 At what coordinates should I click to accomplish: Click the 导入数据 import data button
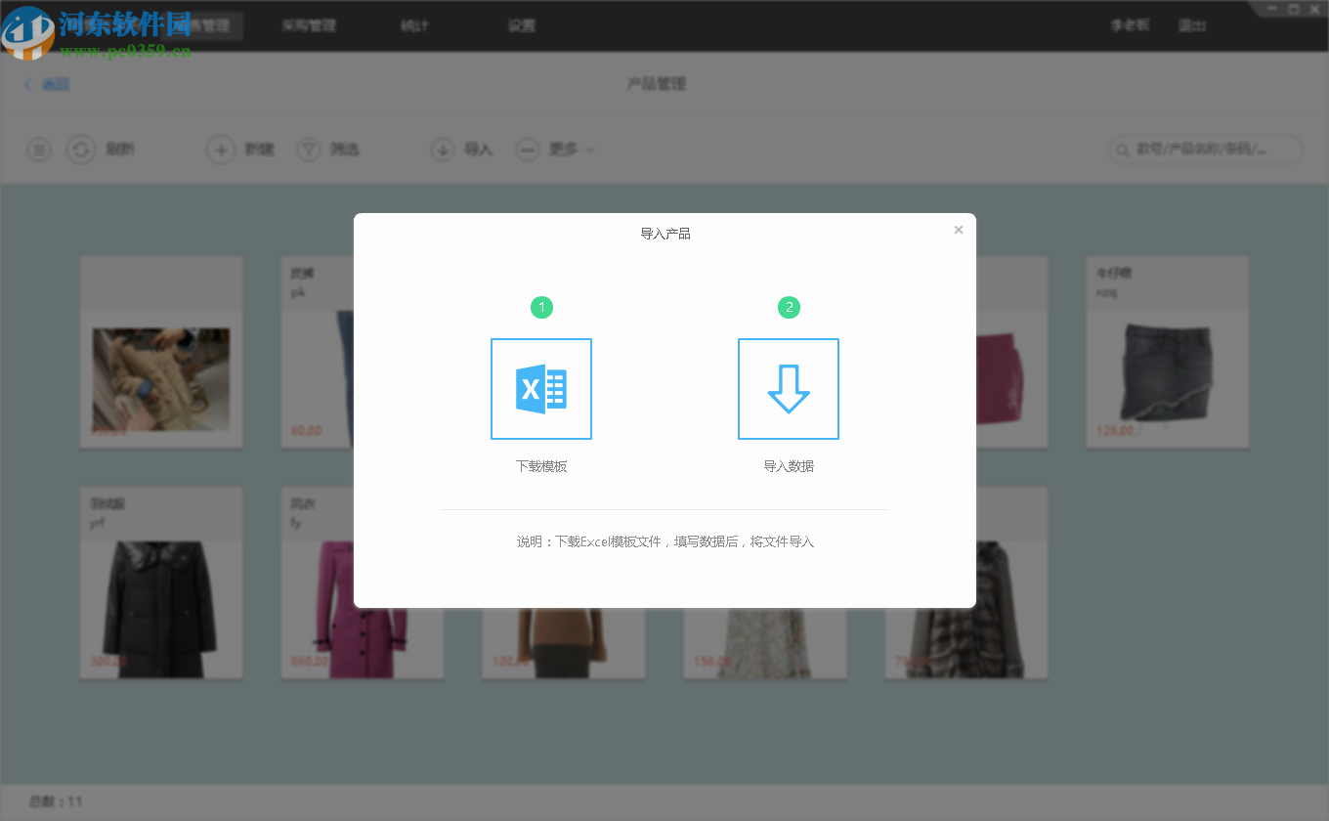click(788, 466)
